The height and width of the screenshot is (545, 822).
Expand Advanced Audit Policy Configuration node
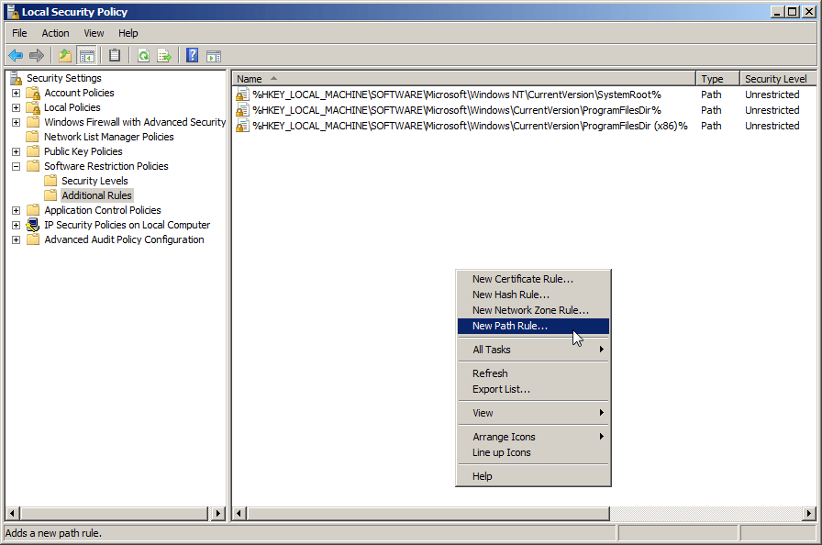pyautogui.click(x=17, y=240)
